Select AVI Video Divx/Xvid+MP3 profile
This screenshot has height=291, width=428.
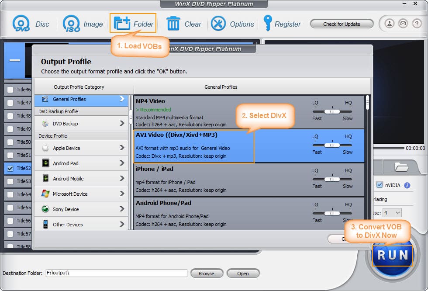(249, 146)
